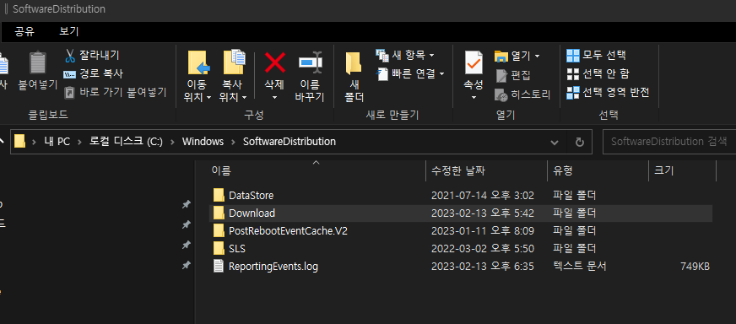This screenshot has height=324, width=736.
Task: Open the Easy access (빠른 연결) dropdown
Action: click(x=410, y=73)
